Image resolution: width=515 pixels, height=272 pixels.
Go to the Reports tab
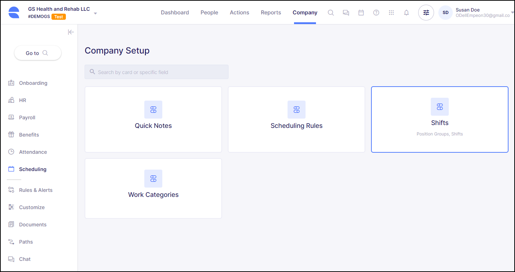pos(271,13)
